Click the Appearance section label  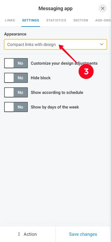tap(15, 34)
